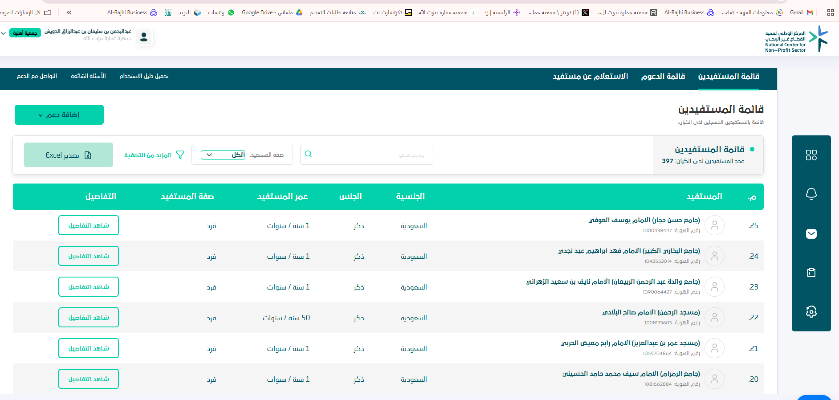Show more bookmarks chevron
Viewport: 839px width, 400px height.
69,12
